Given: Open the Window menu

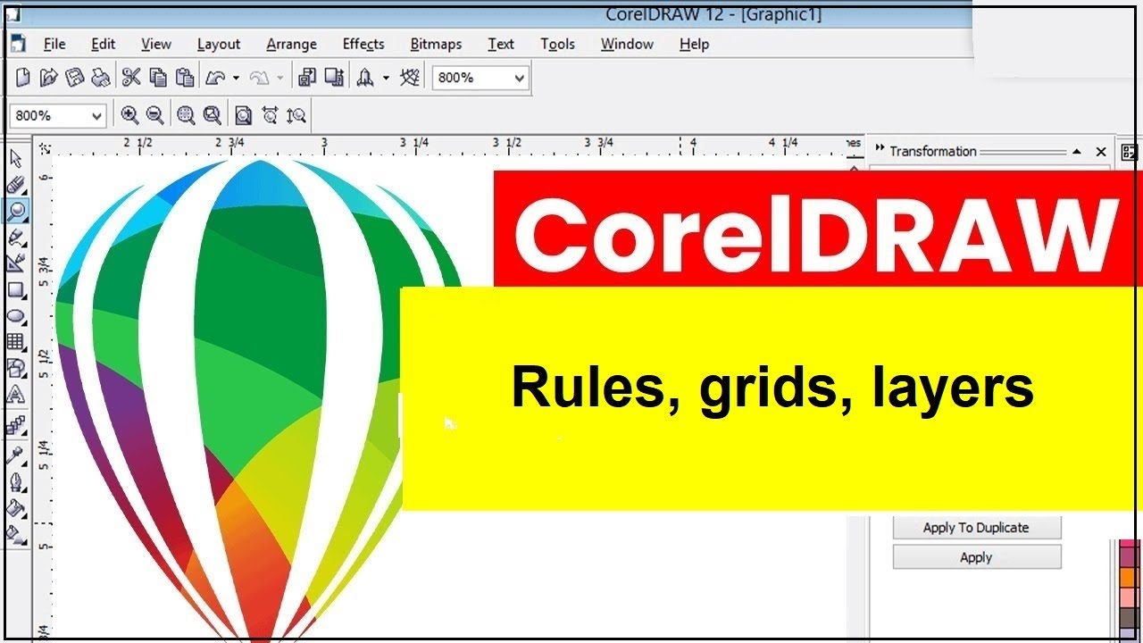Looking at the screenshot, I should tap(627, 44).
